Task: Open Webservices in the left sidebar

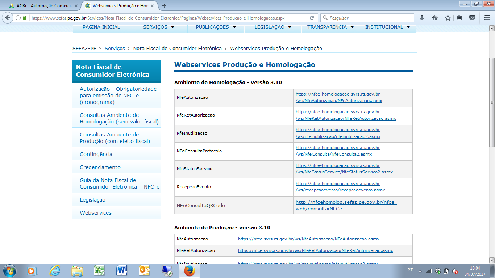Action: 96,213
